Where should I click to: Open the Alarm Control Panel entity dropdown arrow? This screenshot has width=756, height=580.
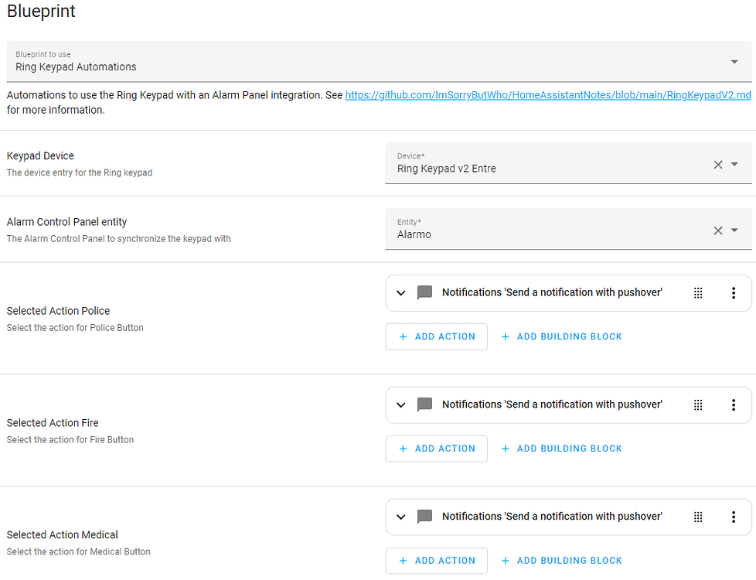click(x=735, y=230)
